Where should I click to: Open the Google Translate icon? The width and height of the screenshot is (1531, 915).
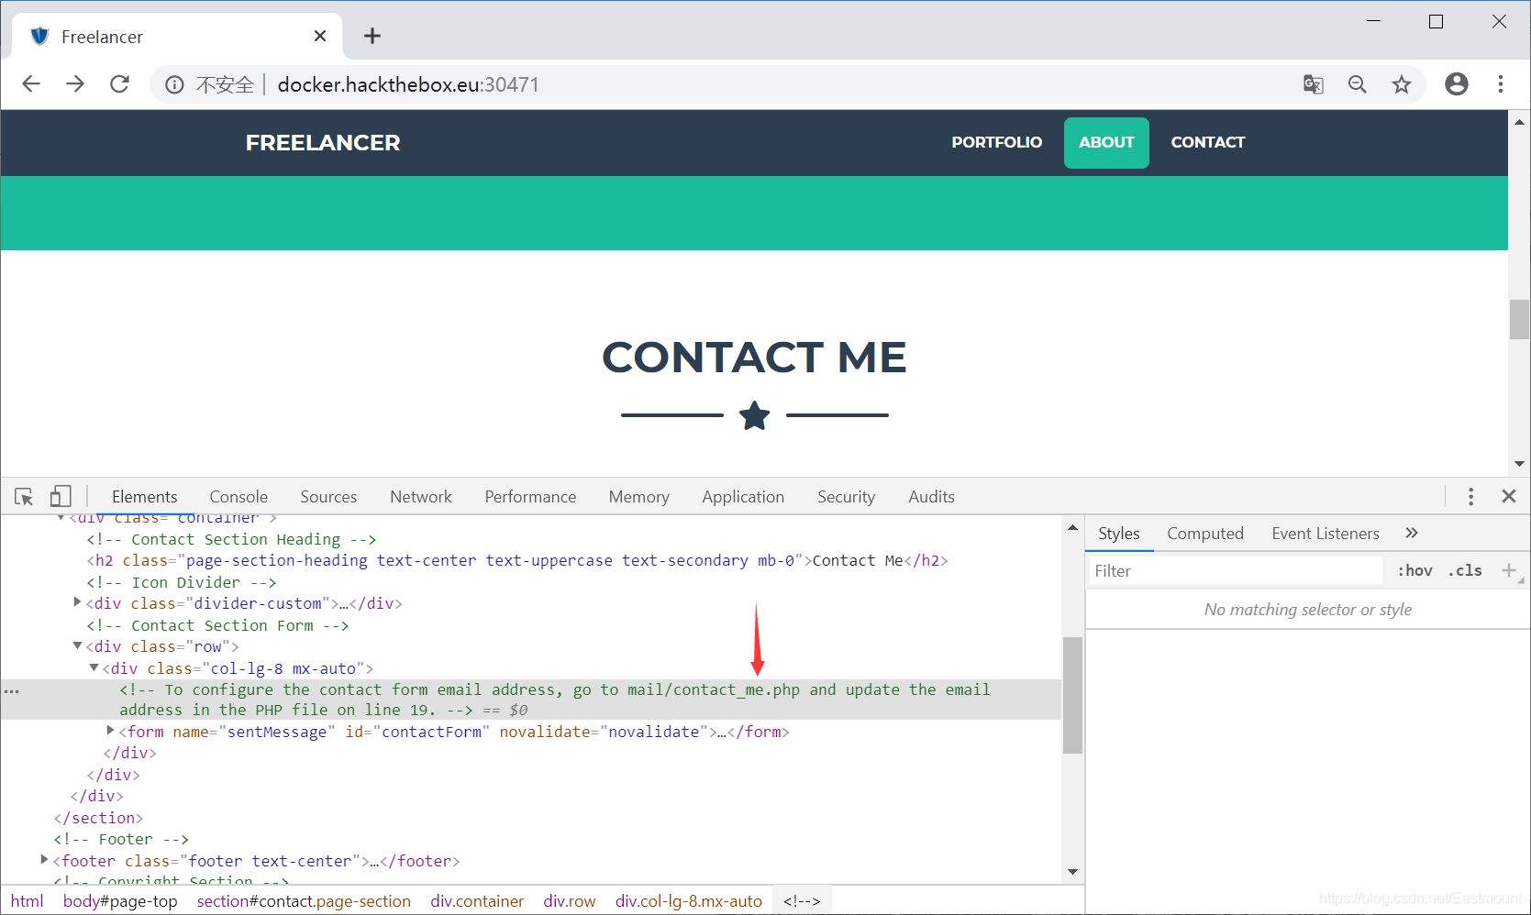(1314, 84)
